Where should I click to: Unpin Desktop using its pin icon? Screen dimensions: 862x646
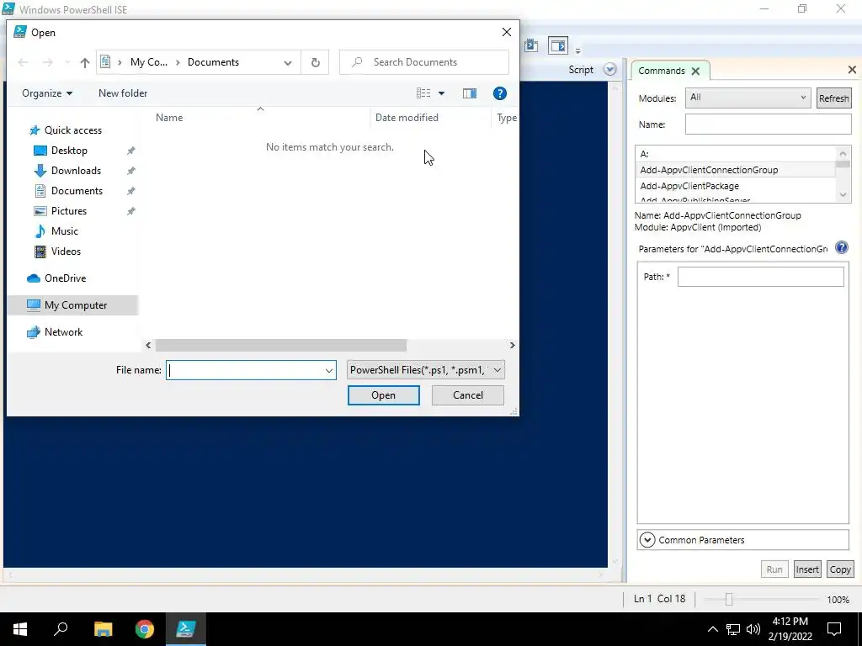click(130, 151)
